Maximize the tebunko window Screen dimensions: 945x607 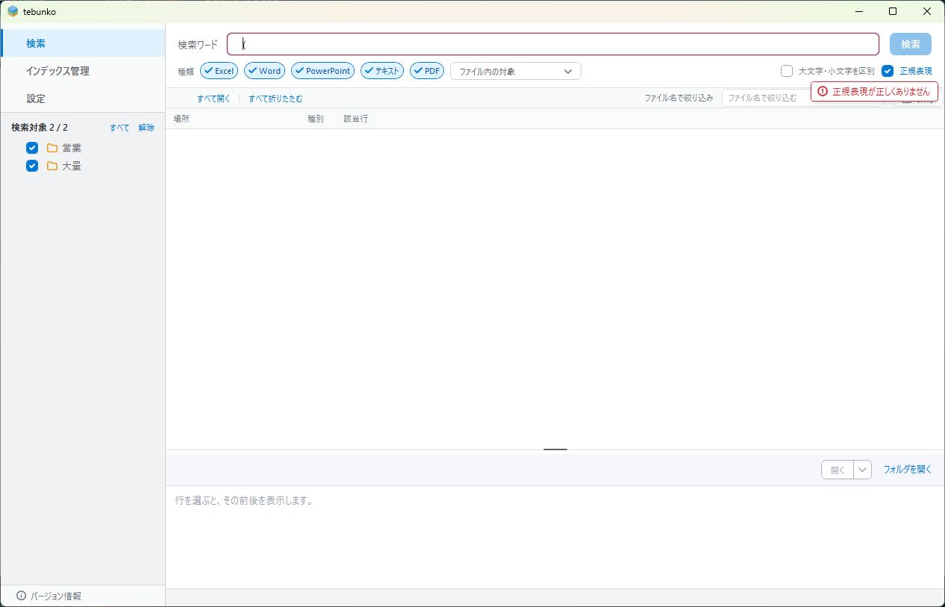pos(893,11)
